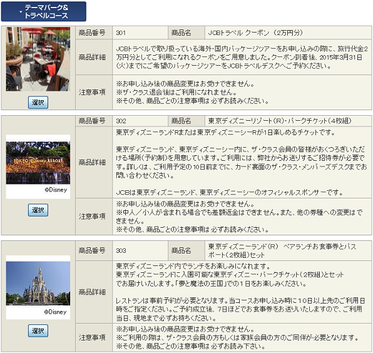
Task: Click 選択 button for product 301
Action: (x=38, y=102)
